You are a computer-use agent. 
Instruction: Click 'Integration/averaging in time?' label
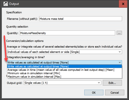[26, 57]
